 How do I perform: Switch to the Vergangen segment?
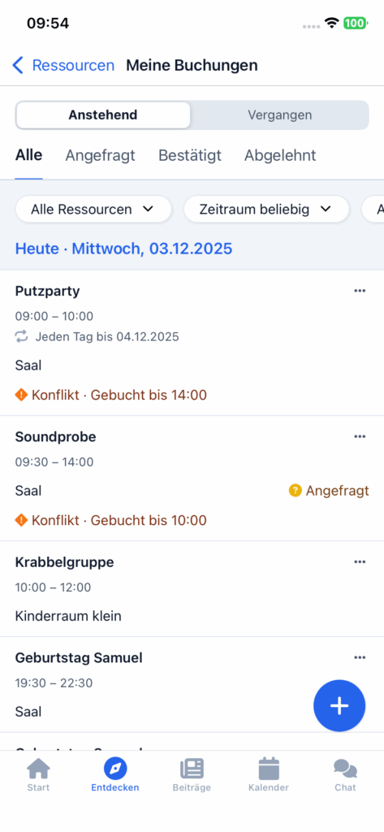pos(279,115)
